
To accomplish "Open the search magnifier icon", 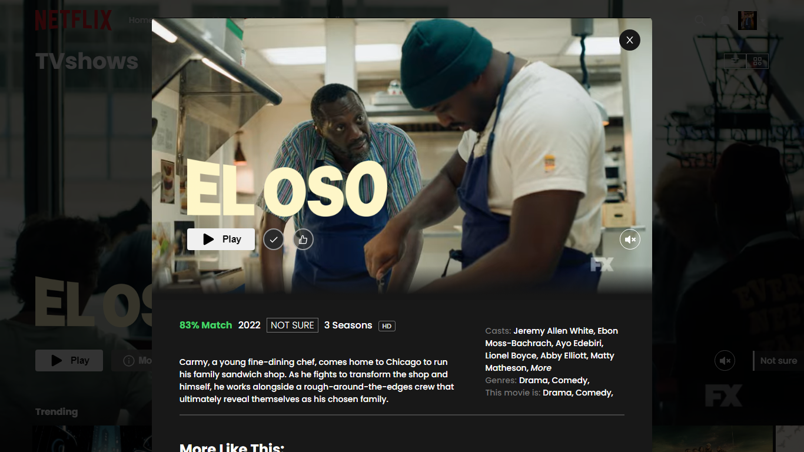I will click(700, 20).
